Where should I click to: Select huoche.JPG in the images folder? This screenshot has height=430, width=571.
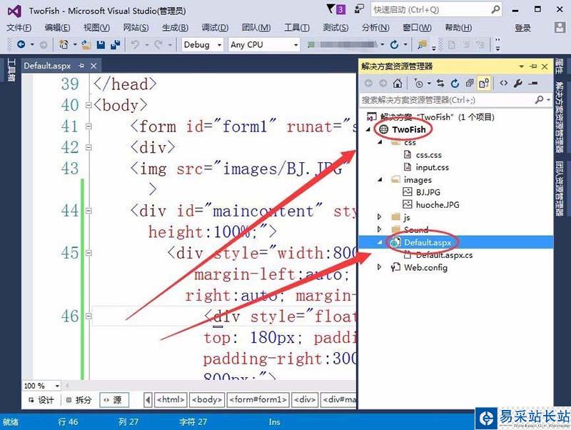click(438, 205)
